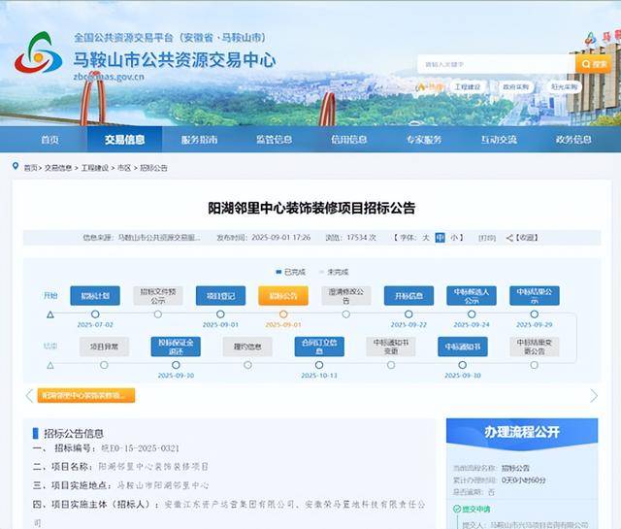Click the orange 搜索 search button
Image resolution: width=621 pixels, height=529 pixels.
coord(594,64)
